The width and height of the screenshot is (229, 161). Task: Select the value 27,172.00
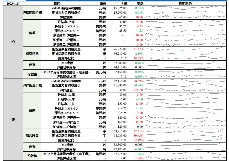pyautogui.click(x=120, y=149)
